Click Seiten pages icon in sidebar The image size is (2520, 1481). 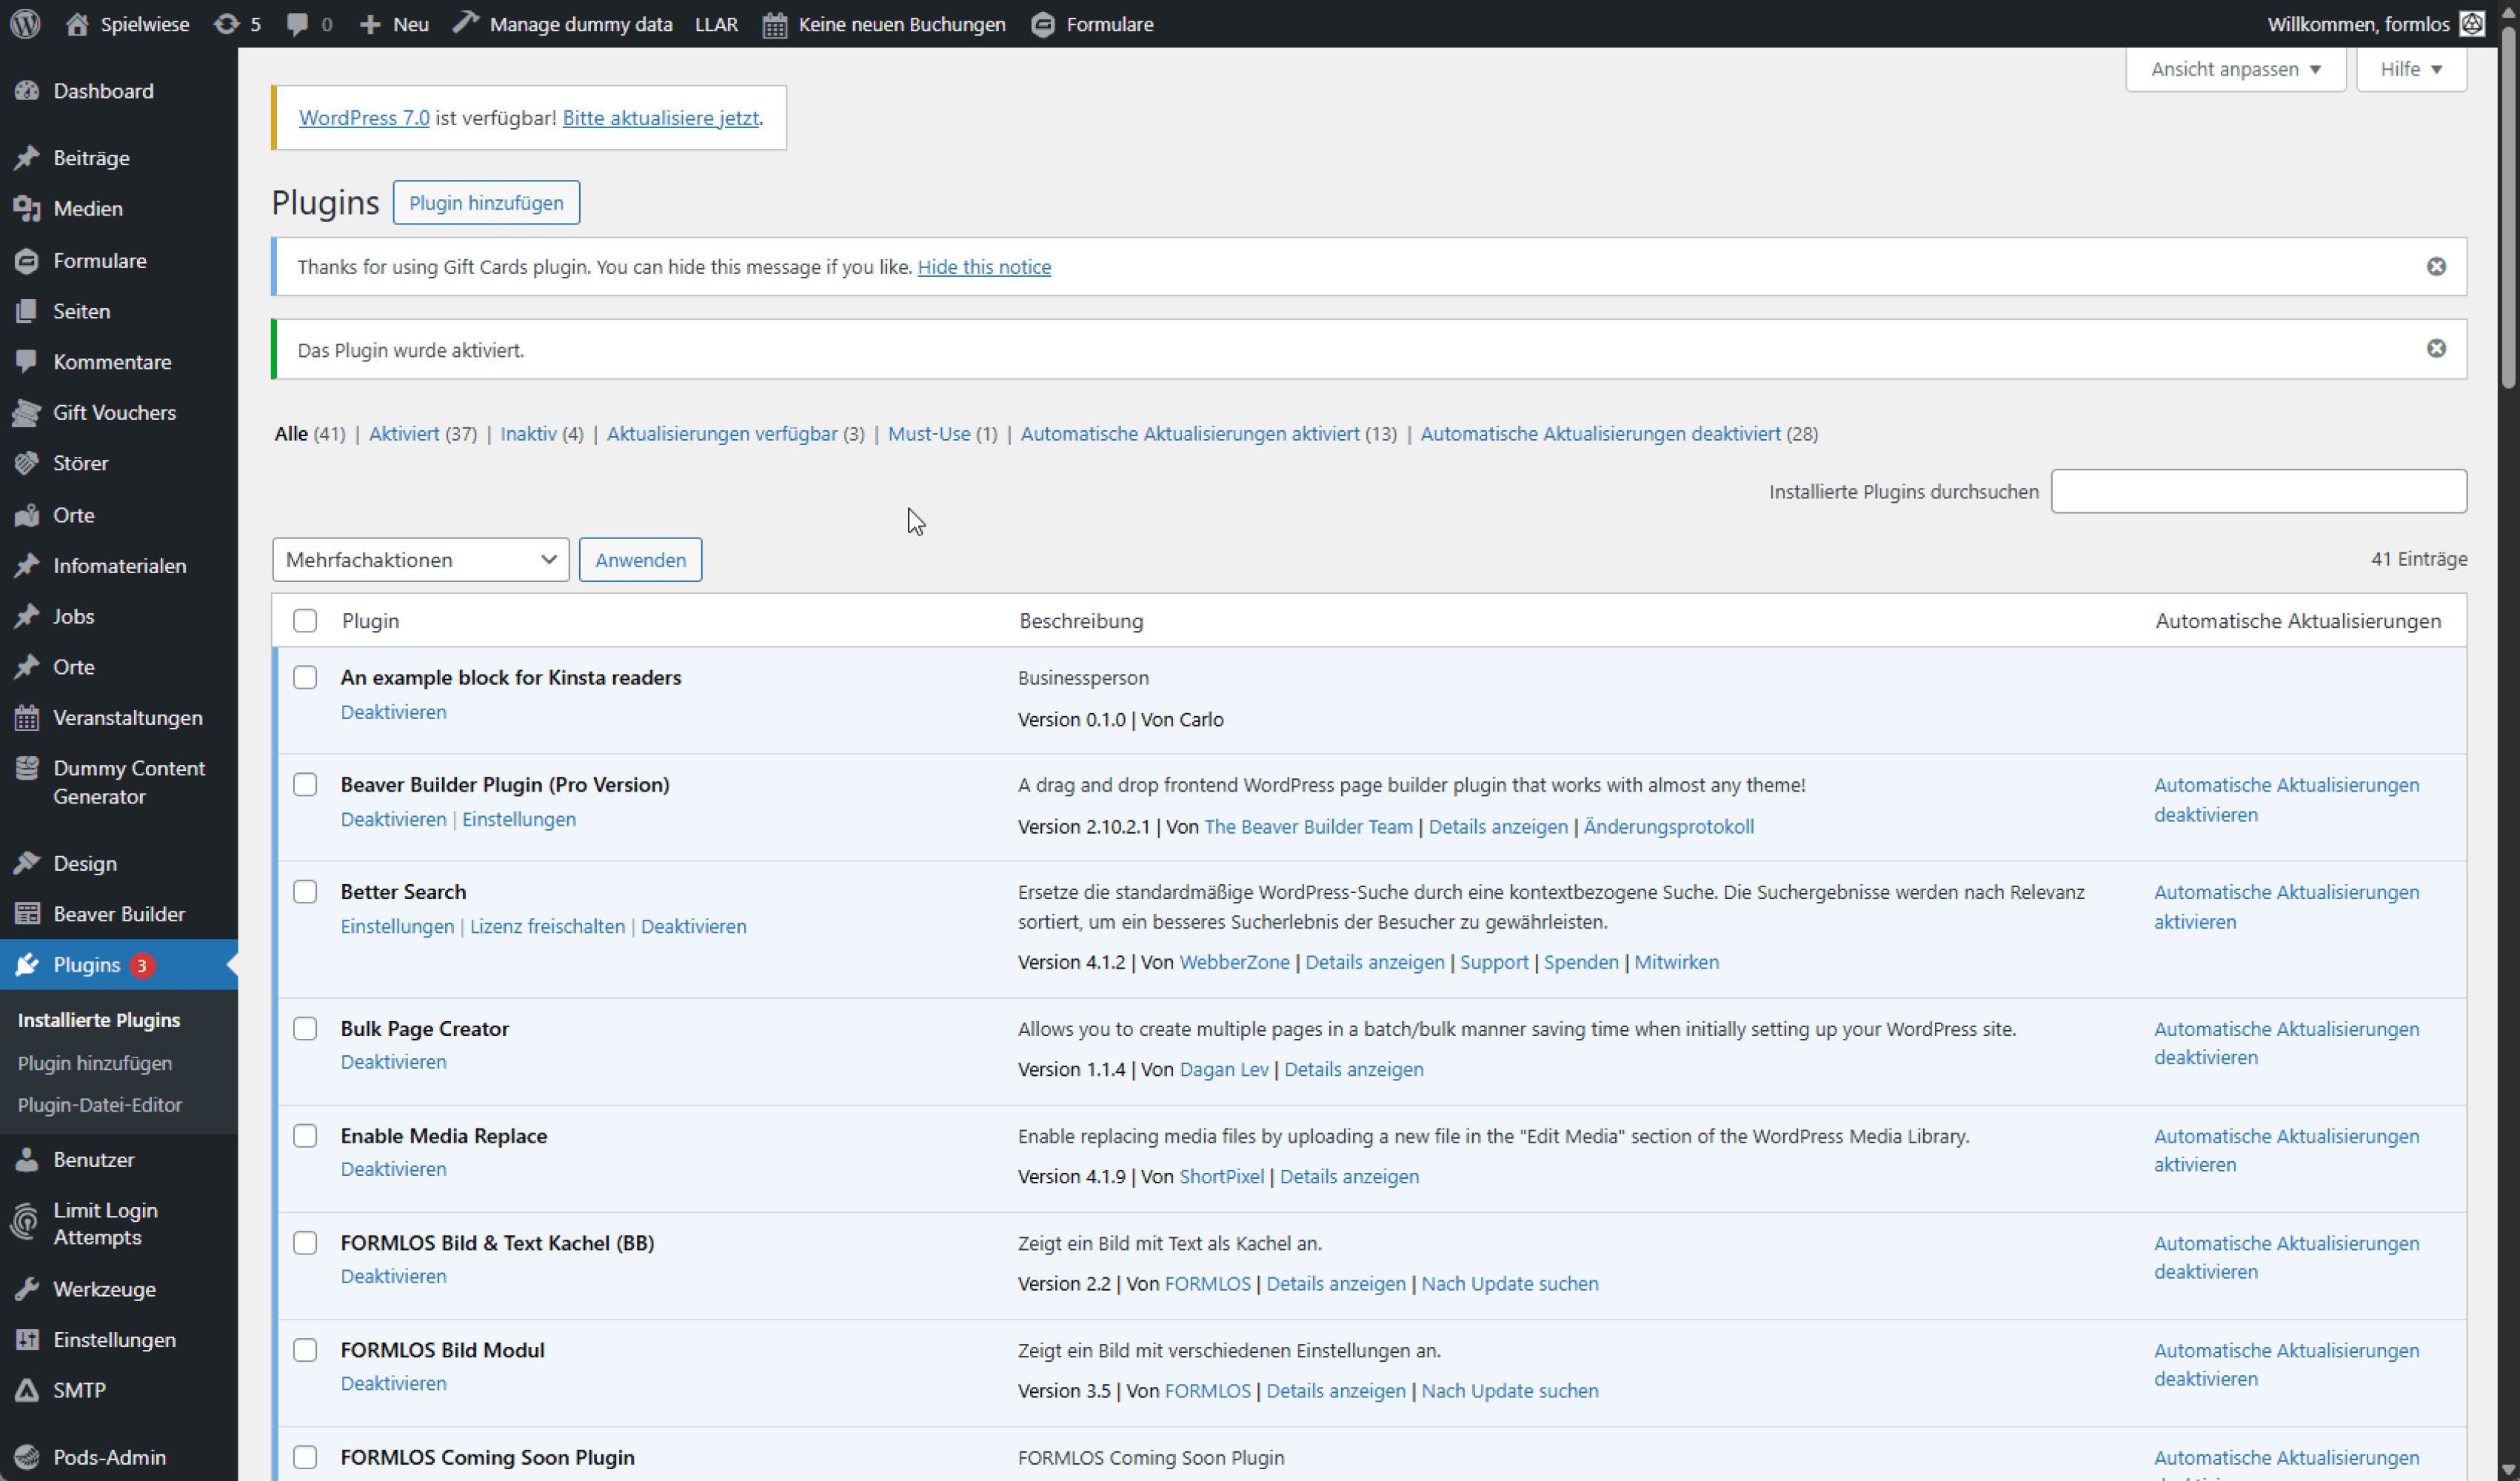(27, 311)
